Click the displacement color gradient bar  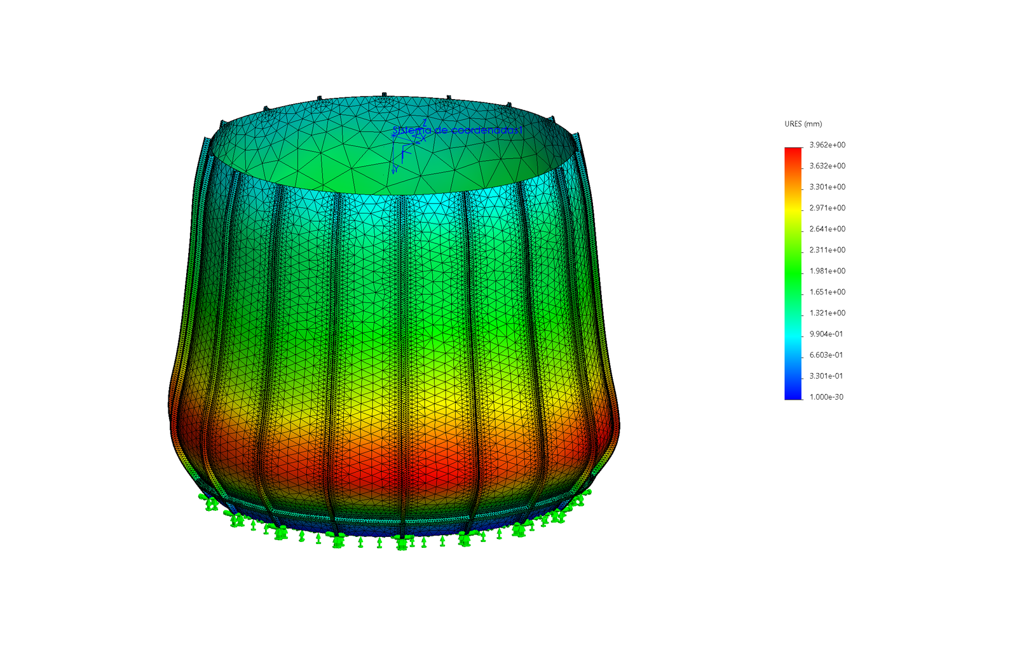(793, 273)
